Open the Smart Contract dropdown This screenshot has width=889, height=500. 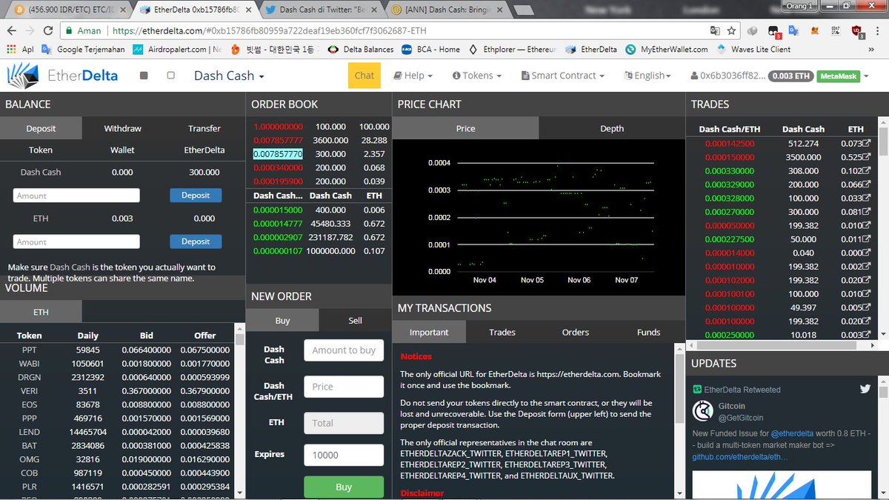(x=562, y=76)
